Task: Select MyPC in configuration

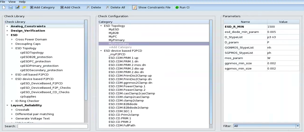Action: (x=113, y=36)
